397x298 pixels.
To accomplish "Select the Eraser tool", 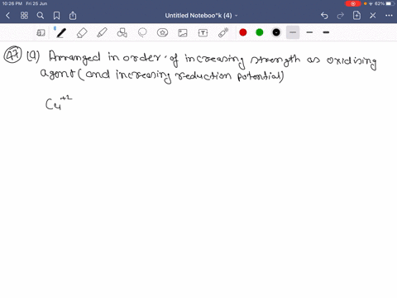I will point(82,33).
